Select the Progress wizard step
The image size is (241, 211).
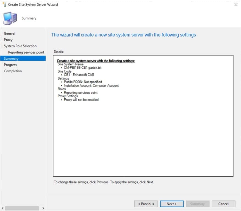tap(10, 65)
